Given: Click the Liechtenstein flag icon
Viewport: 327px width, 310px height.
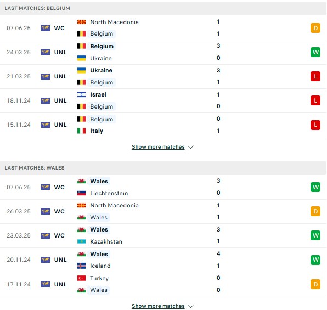Looking at the screenshot, I should pos(81,193).
